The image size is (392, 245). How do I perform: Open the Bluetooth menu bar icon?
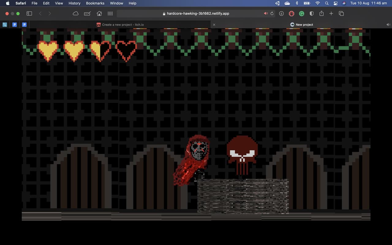[297, 3]
